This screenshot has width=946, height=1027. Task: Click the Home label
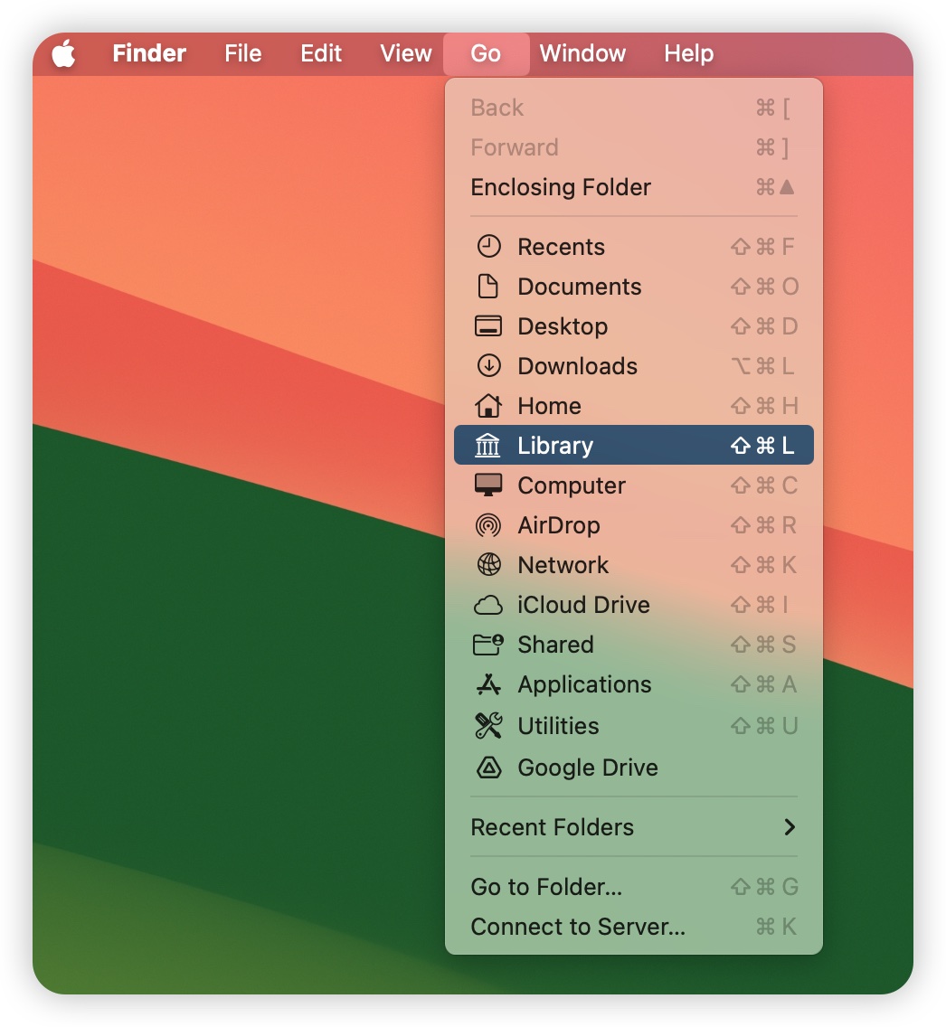[550, 406]
